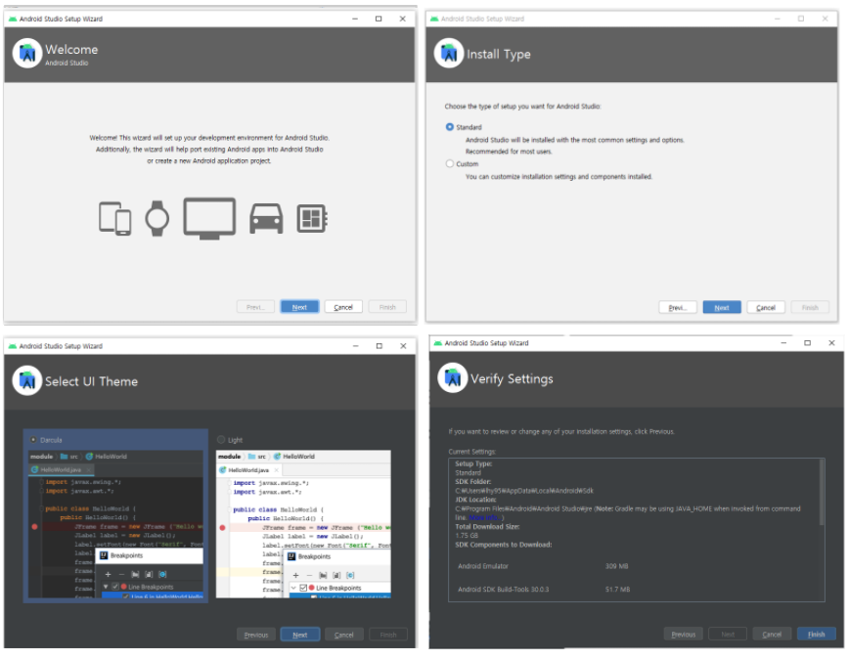This screenshot has height=660, width=849.
Task: Click the Light theme preview thumbnail
Action: [x=303, y=524]
